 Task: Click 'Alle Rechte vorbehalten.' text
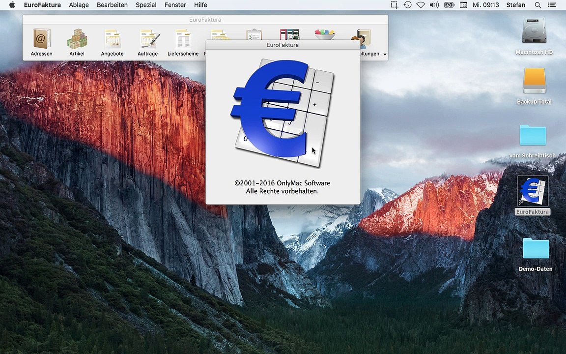click(x=283, y=191)
